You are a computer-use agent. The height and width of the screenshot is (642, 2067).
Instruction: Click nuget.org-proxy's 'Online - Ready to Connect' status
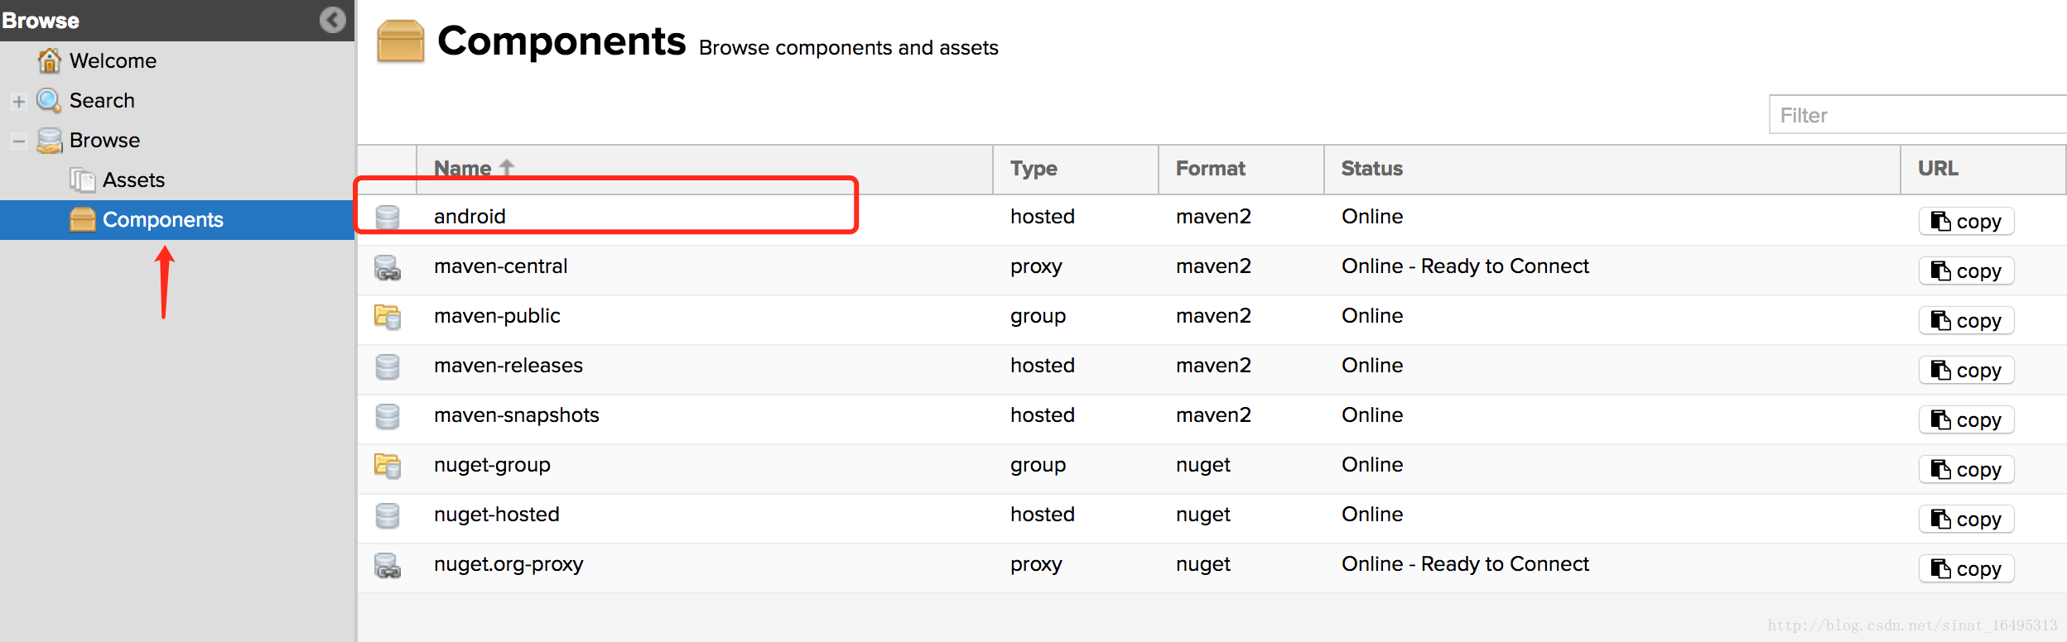[1465, 564]
